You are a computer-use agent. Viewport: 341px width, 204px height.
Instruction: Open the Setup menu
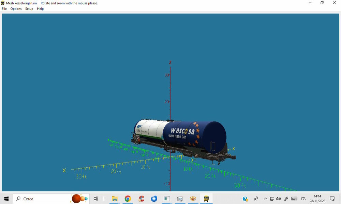pyautogui.click(x=29, y=9)
